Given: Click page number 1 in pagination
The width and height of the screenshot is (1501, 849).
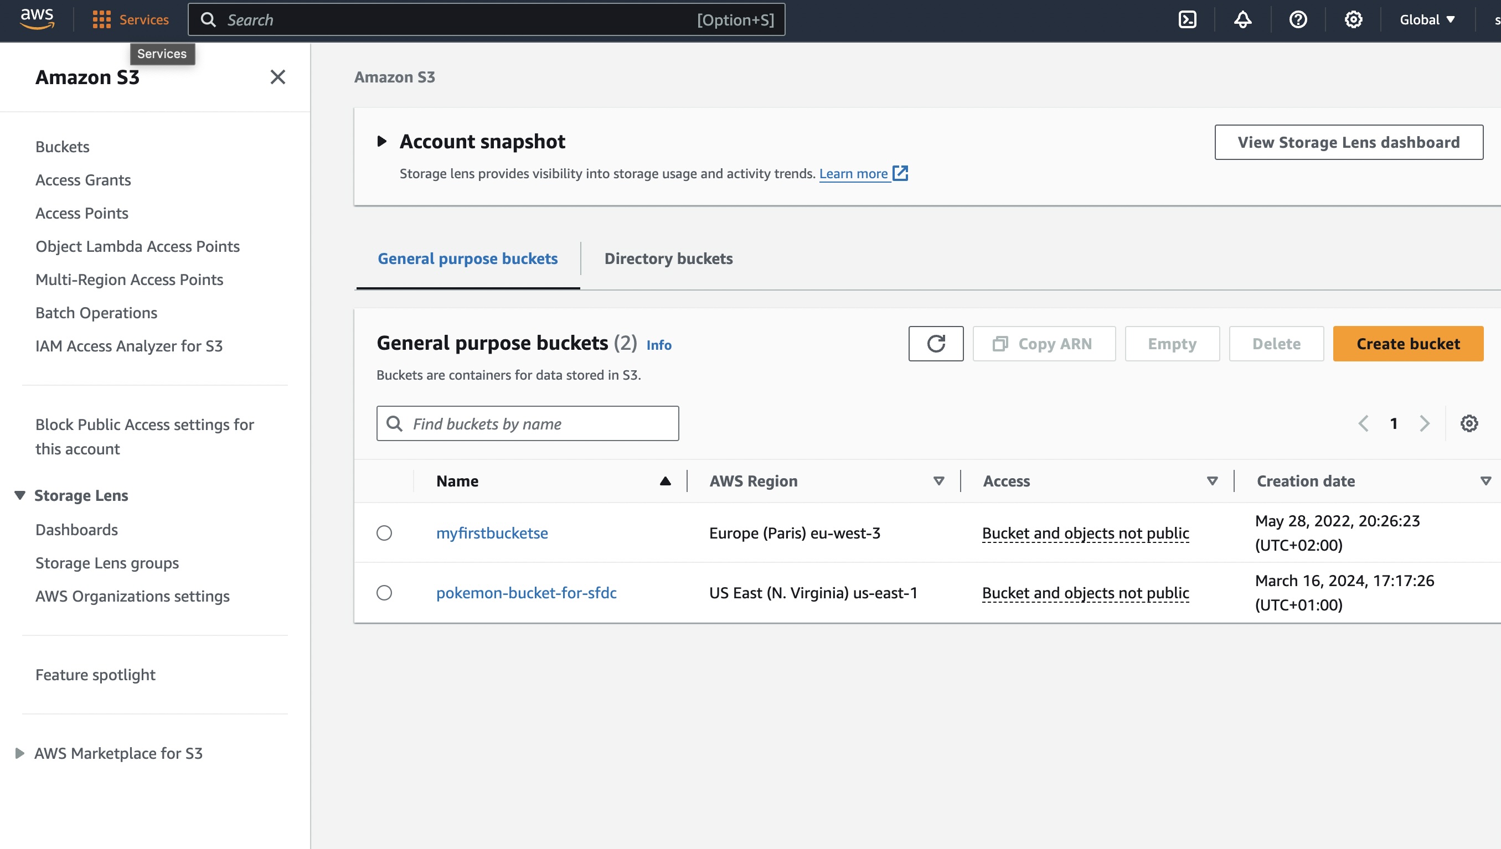Looking at the screenshot, I should [x=1394, y=423].
